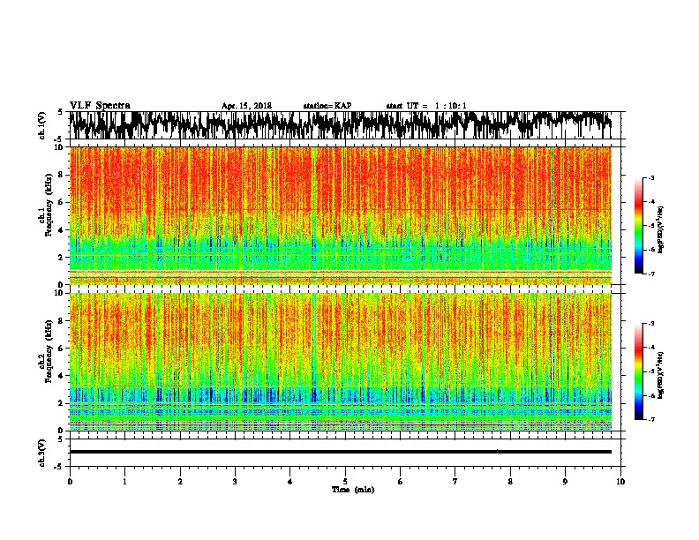Click the log(PSD) label of the ch.1 color bar
Screen dimensions: 699x540
(661, 229)
